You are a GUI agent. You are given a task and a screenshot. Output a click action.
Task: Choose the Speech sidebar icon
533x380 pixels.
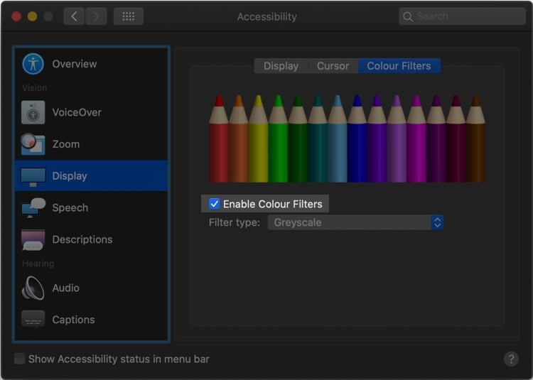click(33, 207)
